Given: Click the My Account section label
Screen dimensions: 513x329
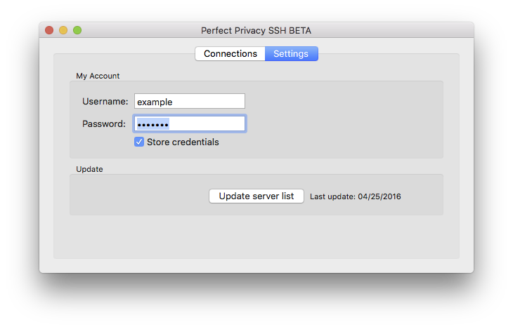Looking at the screenshot, I should [98, 76].
